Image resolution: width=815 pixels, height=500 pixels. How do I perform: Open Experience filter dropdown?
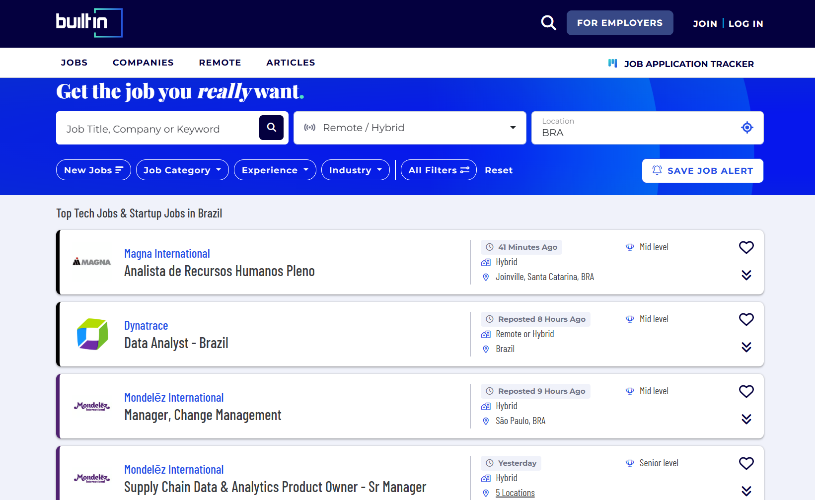275,170
